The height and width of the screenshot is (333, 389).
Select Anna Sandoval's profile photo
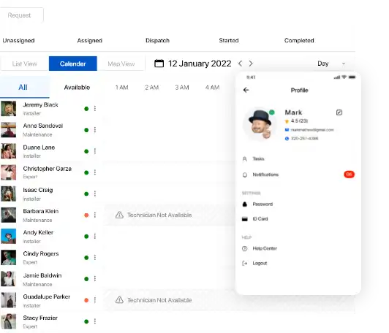coord(9,130)
